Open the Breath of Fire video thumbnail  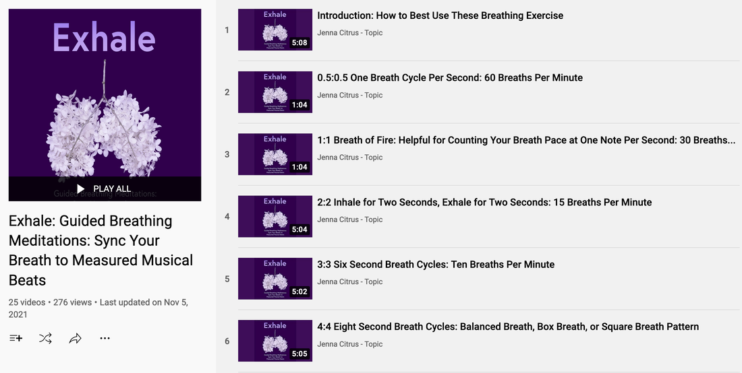click(x=275, y=154)
